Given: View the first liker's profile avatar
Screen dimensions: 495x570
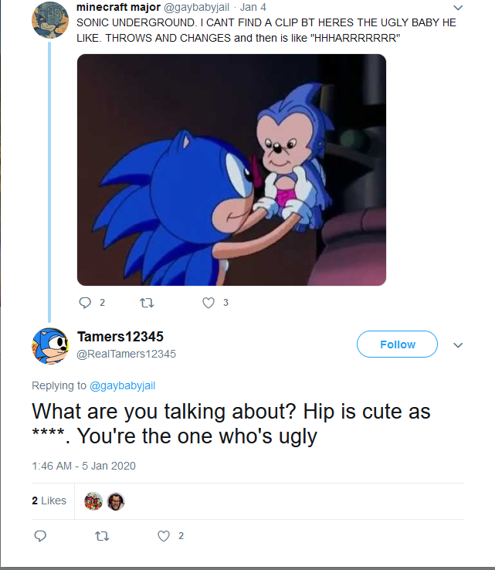Looking at the screenshot, I should click(93, 501).
